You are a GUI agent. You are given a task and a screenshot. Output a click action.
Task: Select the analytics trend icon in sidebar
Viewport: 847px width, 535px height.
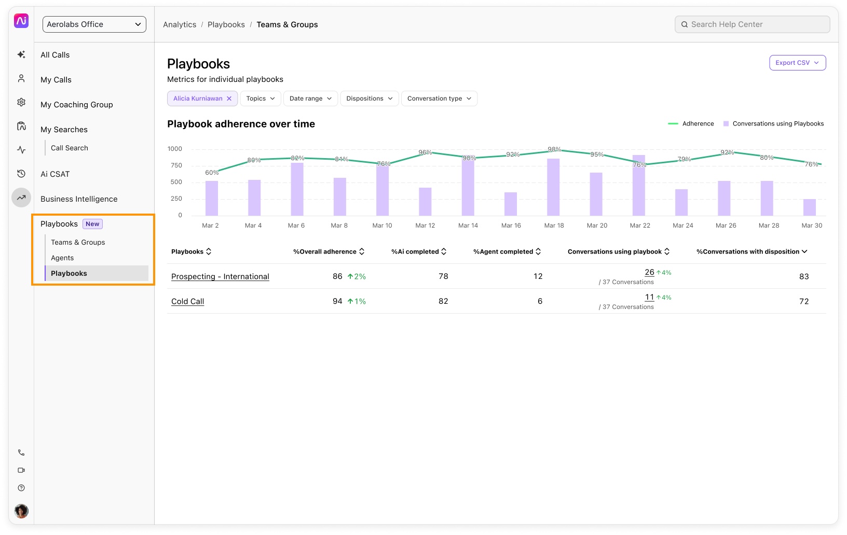[x=21, y=198]
